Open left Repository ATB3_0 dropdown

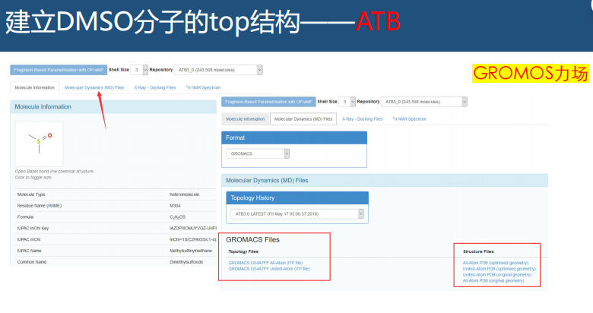(x=218, y=70)
